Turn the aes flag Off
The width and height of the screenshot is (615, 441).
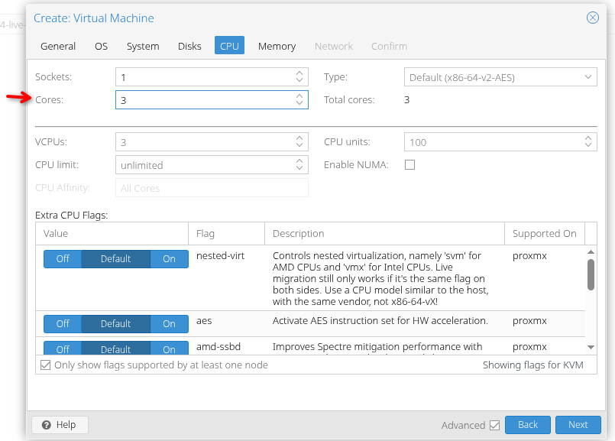point(63,324)
